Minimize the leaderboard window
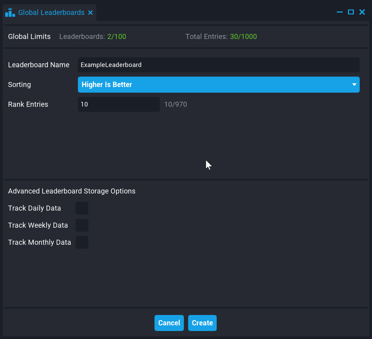Image resolution: width=372 pixels, height=339 pixels. [x=339, y=12]
